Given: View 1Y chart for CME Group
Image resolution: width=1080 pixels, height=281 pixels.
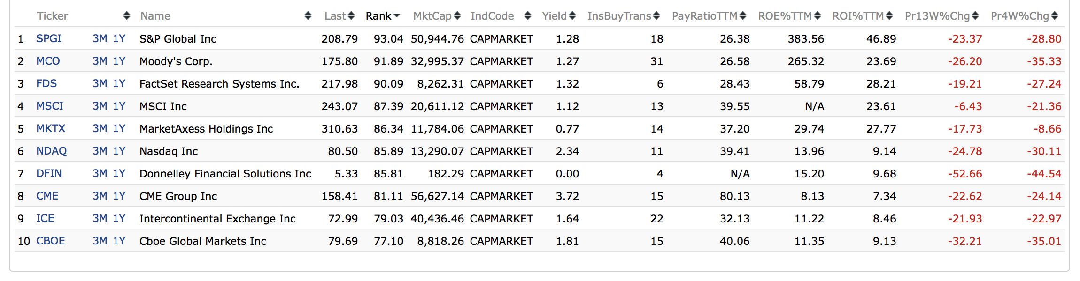Looking at the screenshot, I should tap(119, 196).
